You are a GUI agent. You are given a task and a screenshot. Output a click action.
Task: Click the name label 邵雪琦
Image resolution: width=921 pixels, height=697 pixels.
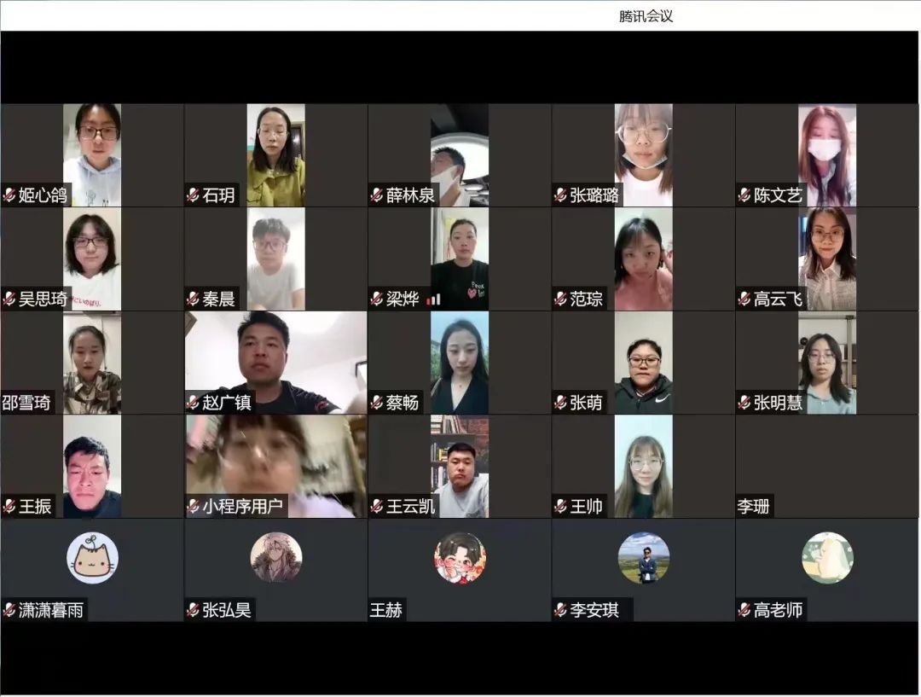pos(26,403)
